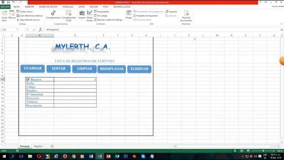Switch to DISEÑO DE PÁGINA tab

[48, 7]
